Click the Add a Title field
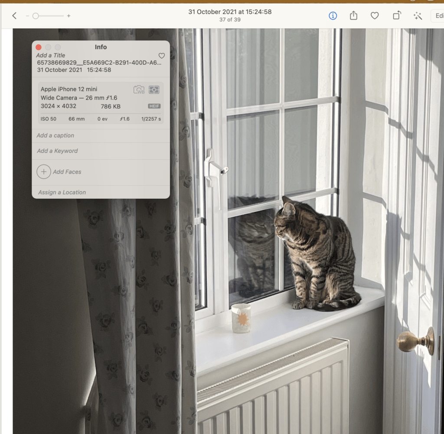The height and width of the screenshot is (434, 444). [x=51, y=56]
